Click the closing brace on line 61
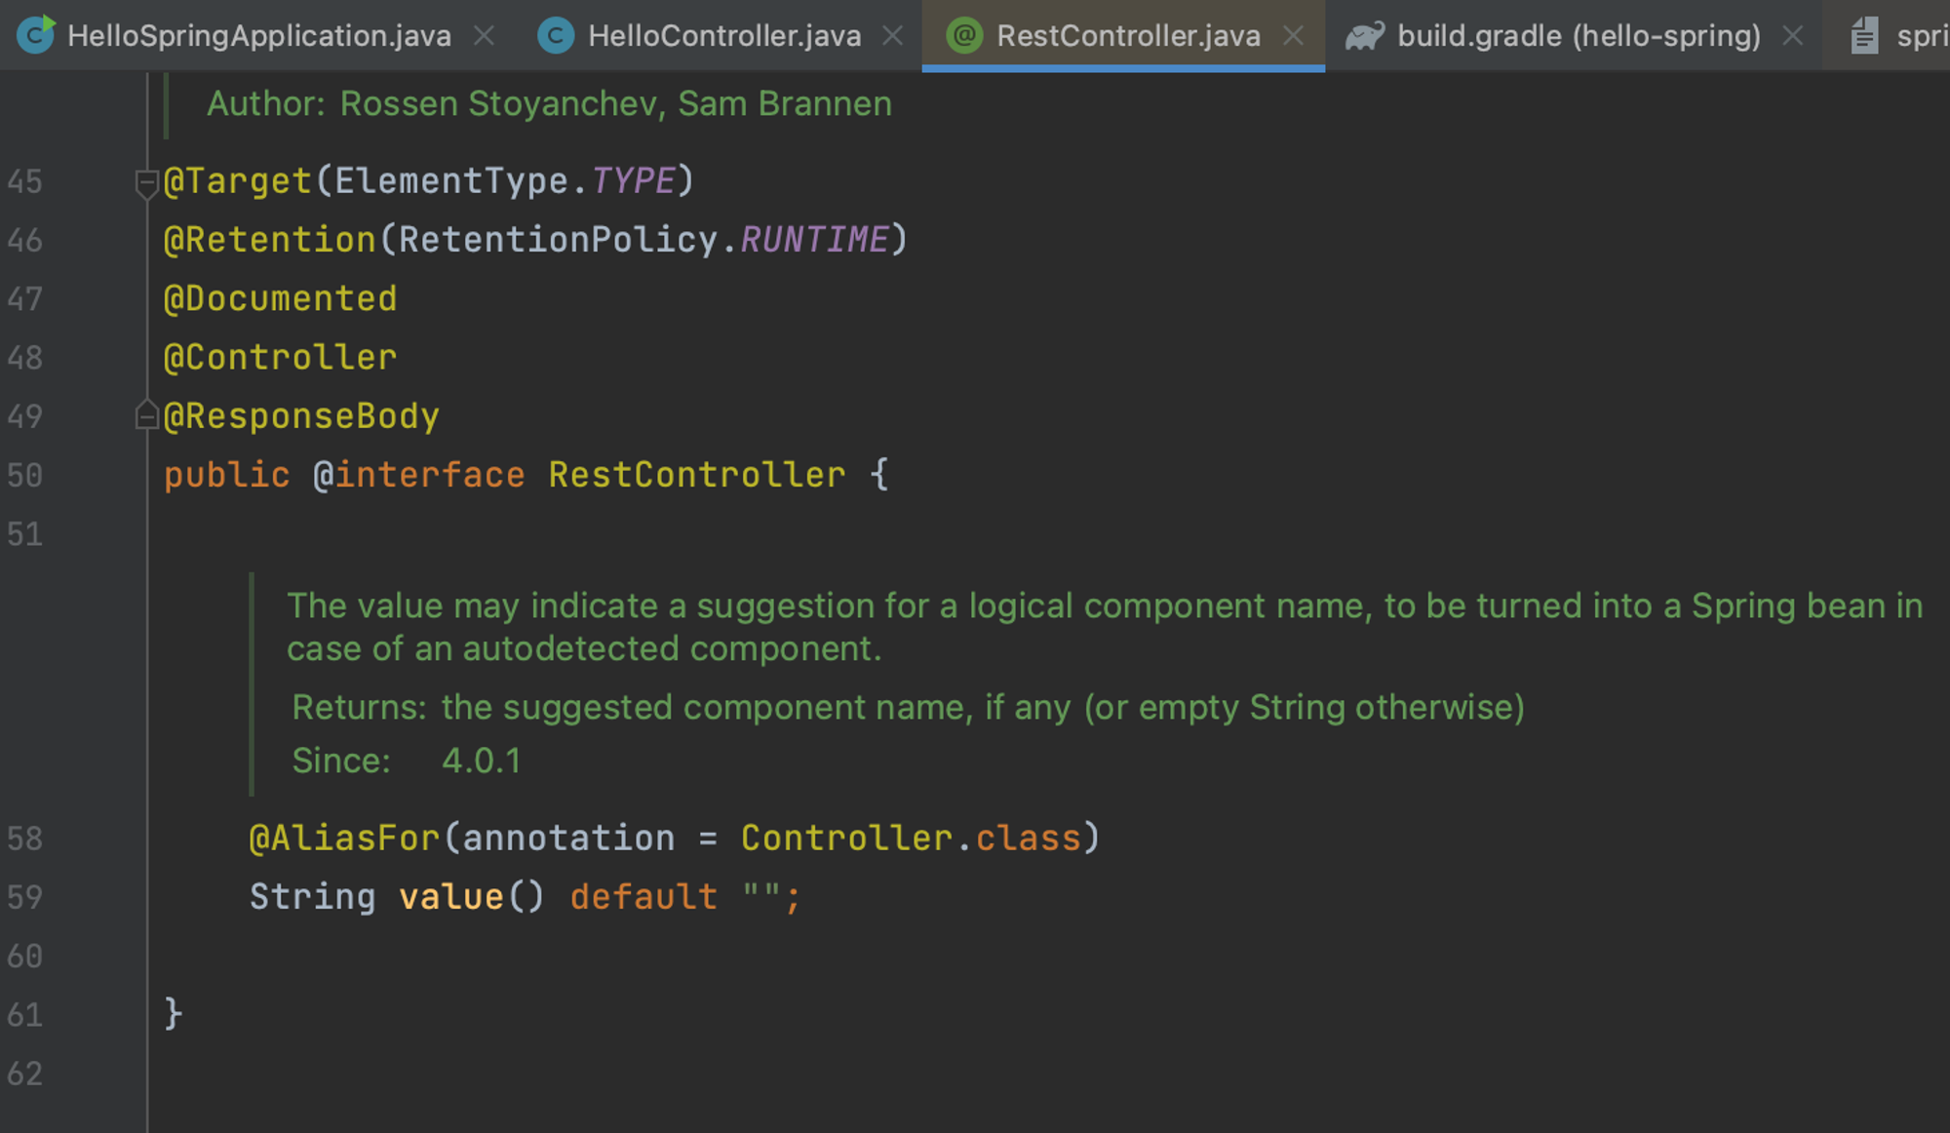 click(174, 1014)
